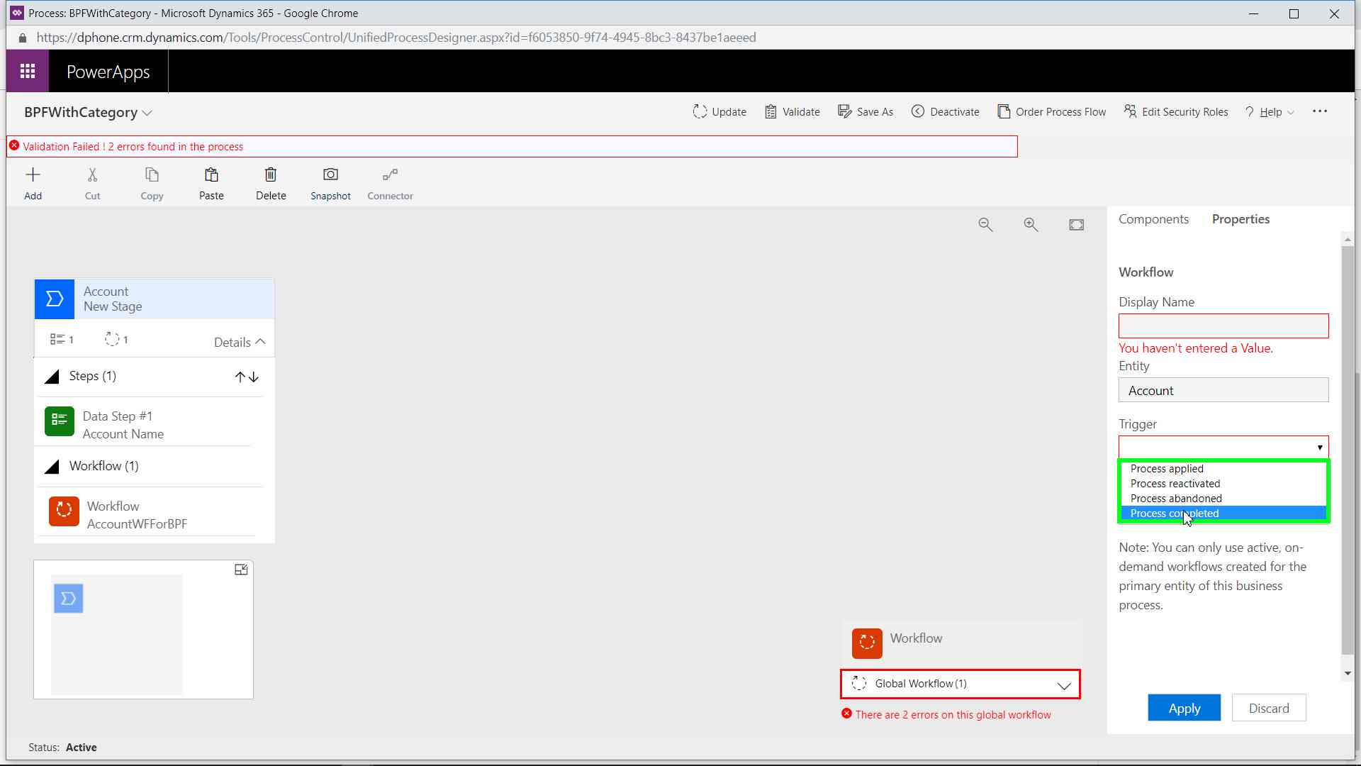Click the Add plus icon
The width and height of the screenshot is (1361, 766).
[33, 175]
